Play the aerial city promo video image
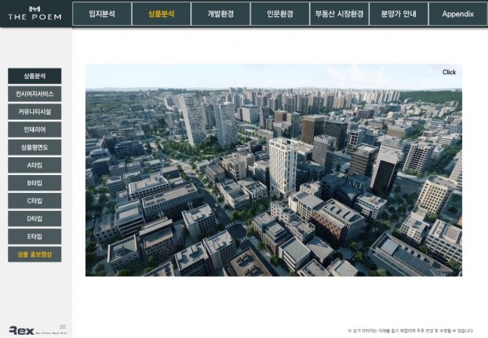Screen dimensions: 488x338 [273, 171]
